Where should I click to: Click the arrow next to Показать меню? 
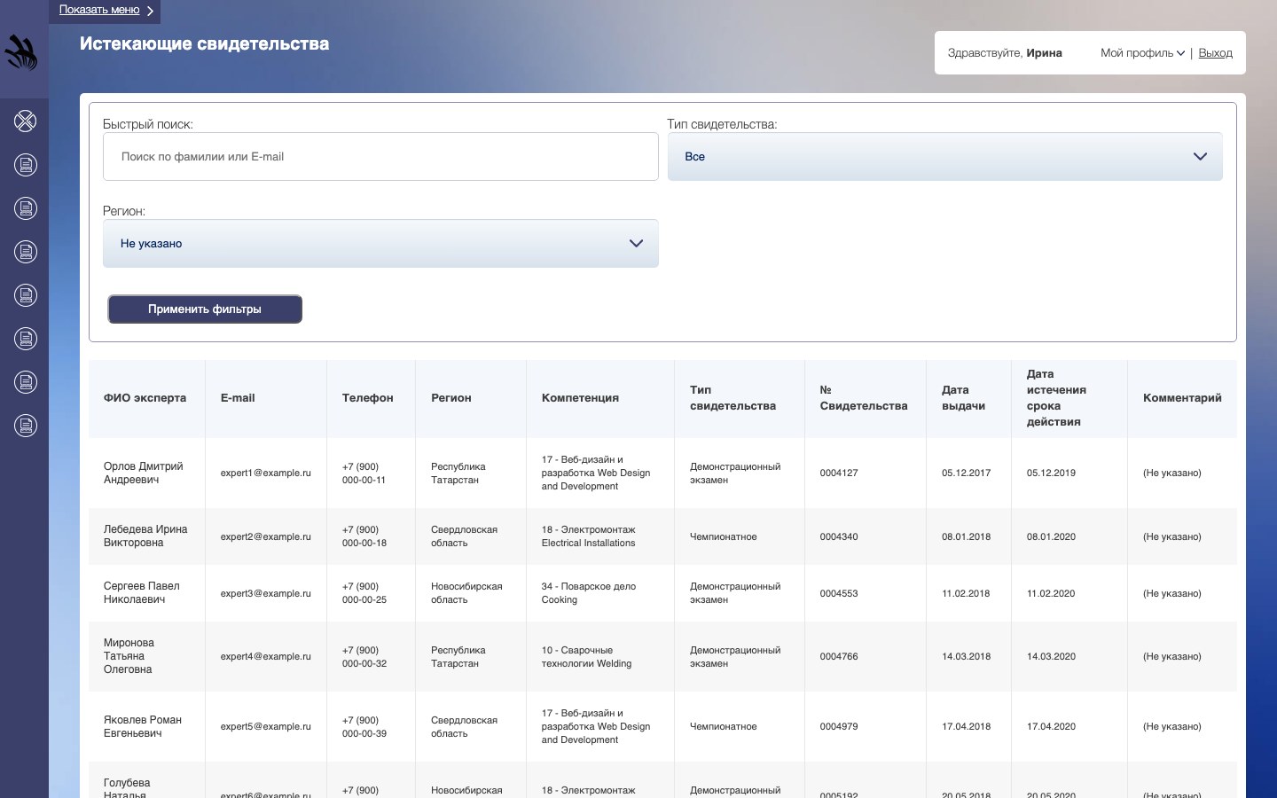[150, 11]
